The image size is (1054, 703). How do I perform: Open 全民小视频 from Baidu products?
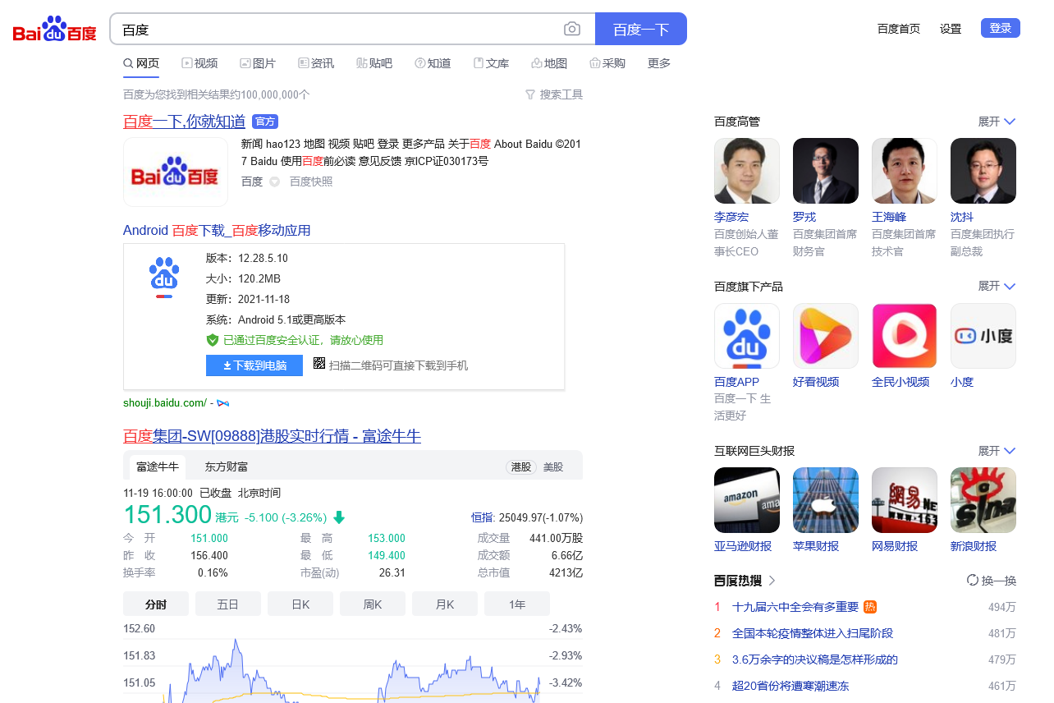point(904,335)
